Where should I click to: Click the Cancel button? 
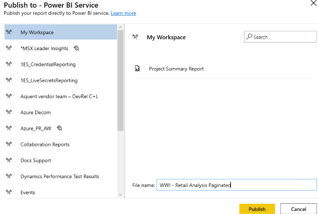click(298, 209)
